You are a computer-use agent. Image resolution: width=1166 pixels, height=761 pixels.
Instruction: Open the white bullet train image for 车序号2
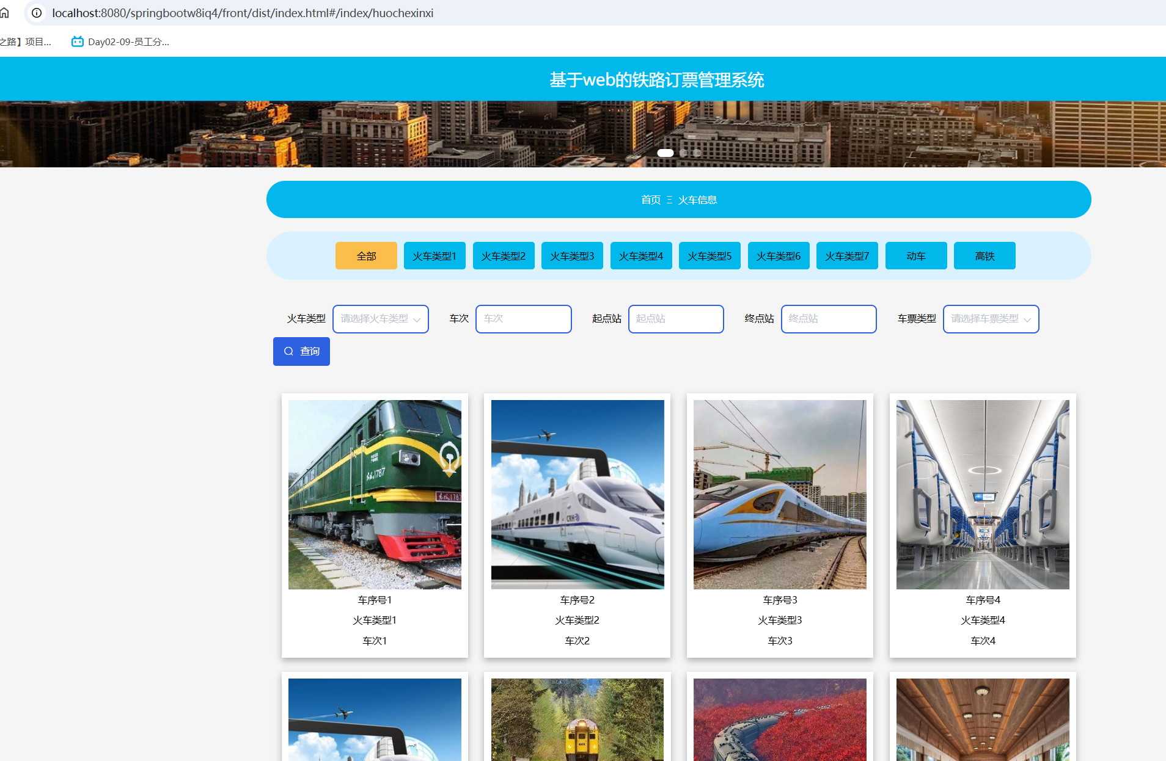[x=577, y=494]
